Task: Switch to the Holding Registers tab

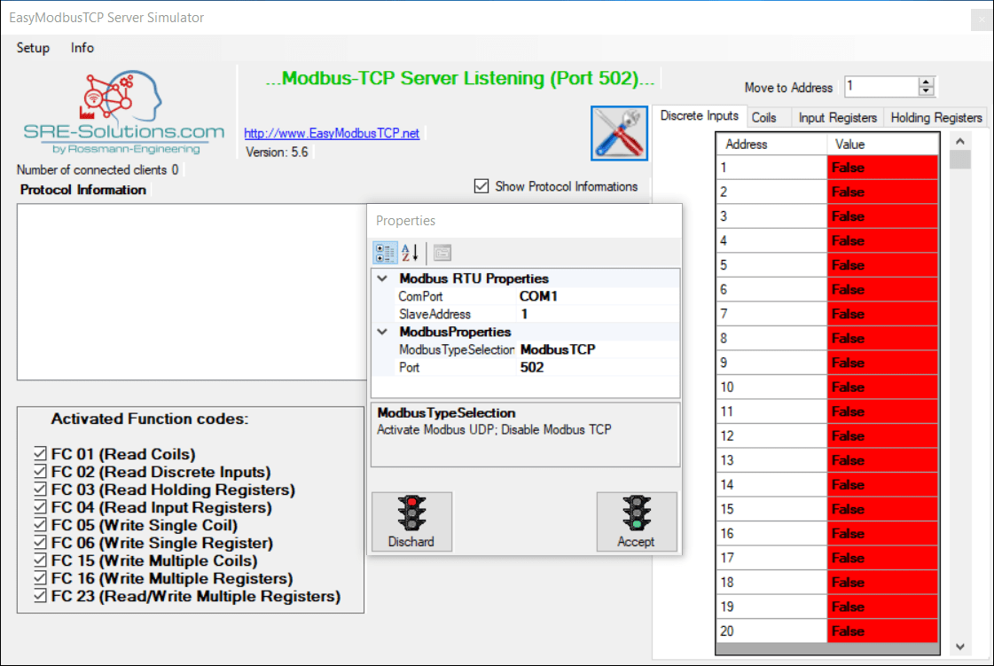Action: point(935,116)
